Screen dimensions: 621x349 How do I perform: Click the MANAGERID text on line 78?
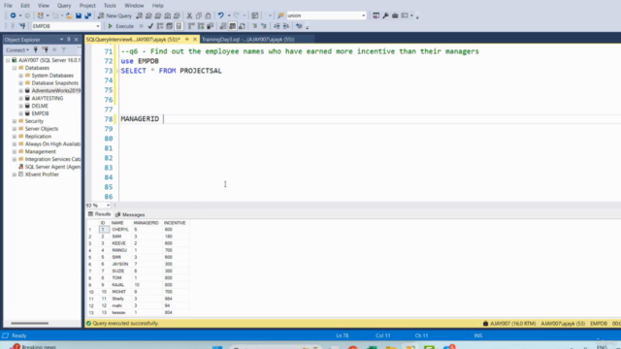coord(140,118)
